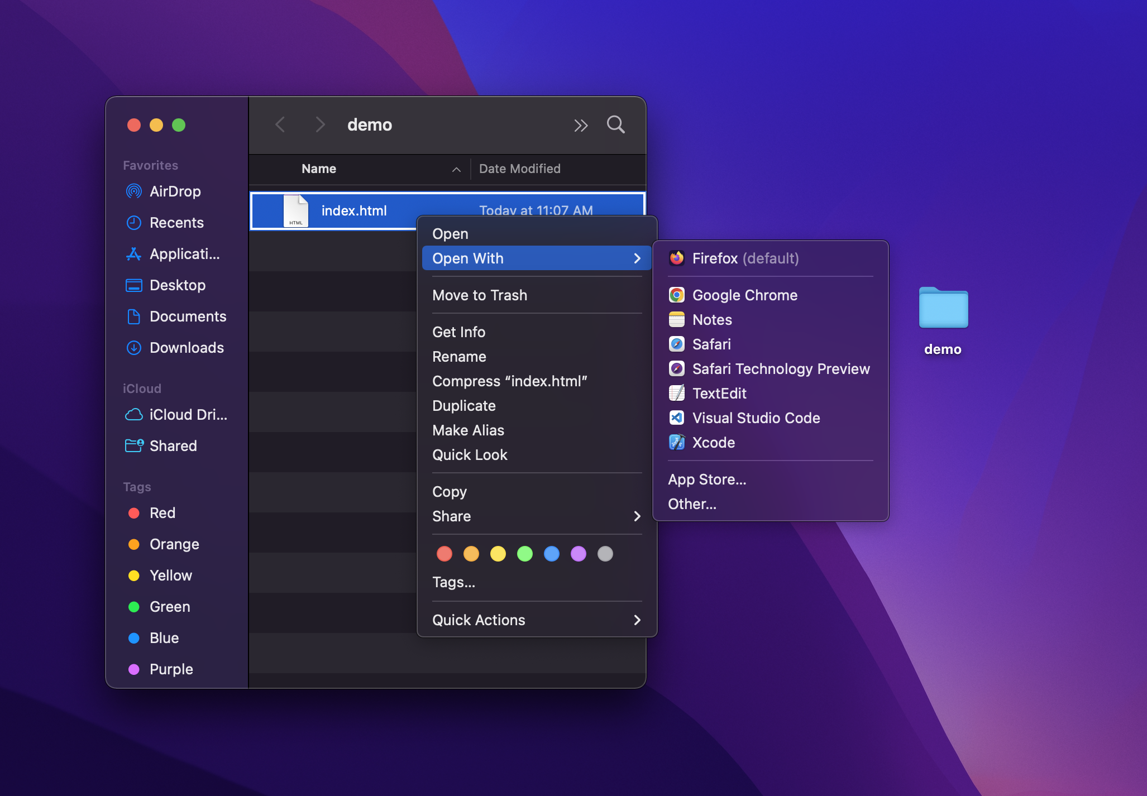Click the Recents clock icon
The width and height of the screenshot is (1147, 796).
point(134,223)
